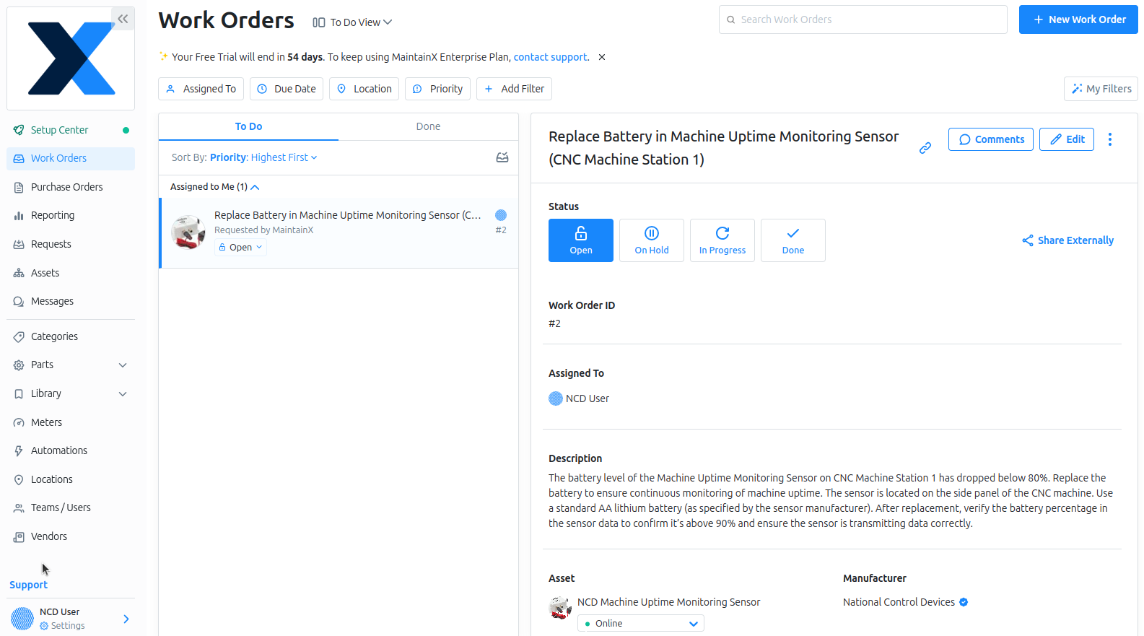Viewport: 1144px width, 636px height.
Task: Open My Filters
Action: tap(1101, 89)
